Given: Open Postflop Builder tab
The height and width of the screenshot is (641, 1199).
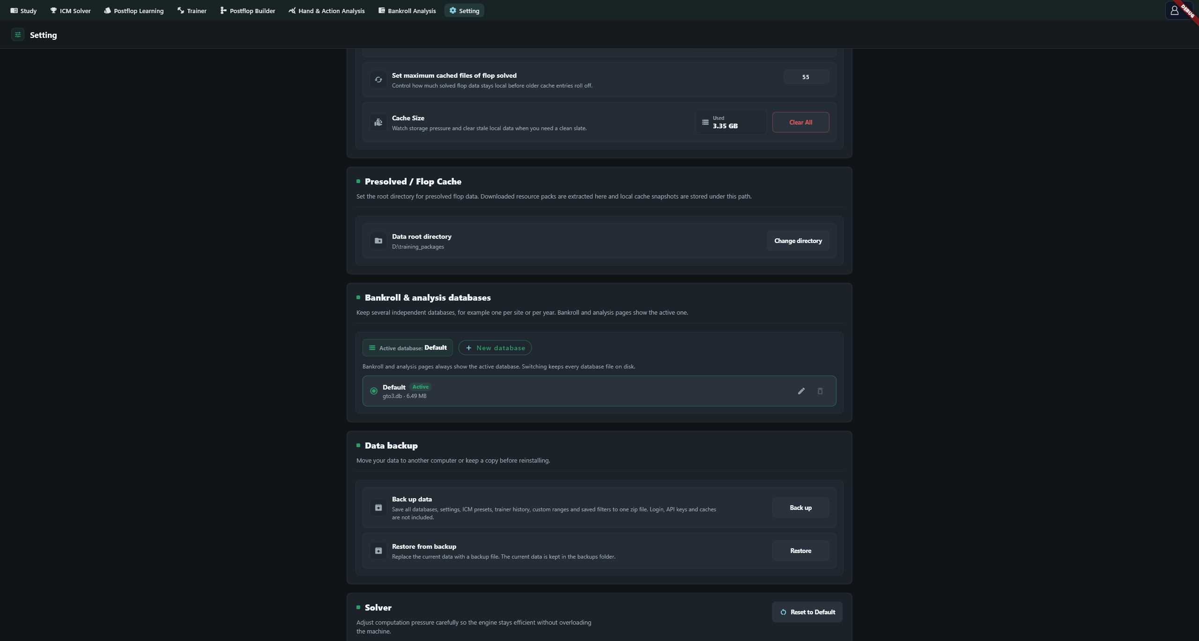Looking at the screenshot, I should [x=248, y=11].
